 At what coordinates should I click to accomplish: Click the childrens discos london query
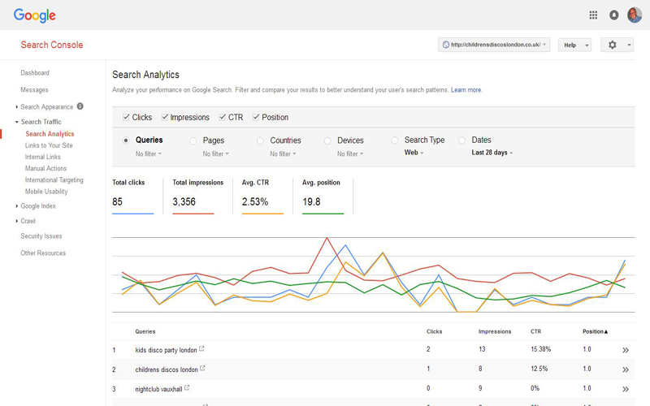167,369
